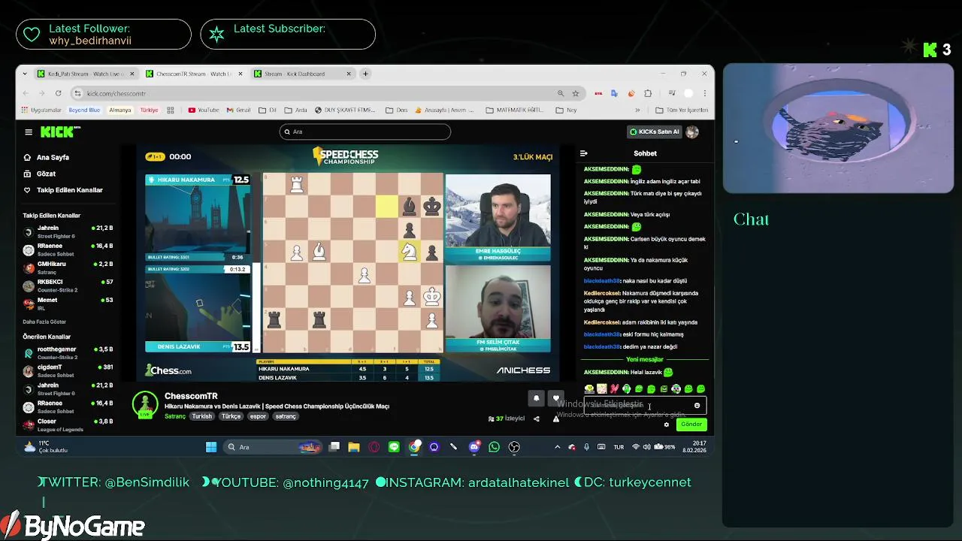Open the taskbar clock showing 20:17

click(694, 447)
